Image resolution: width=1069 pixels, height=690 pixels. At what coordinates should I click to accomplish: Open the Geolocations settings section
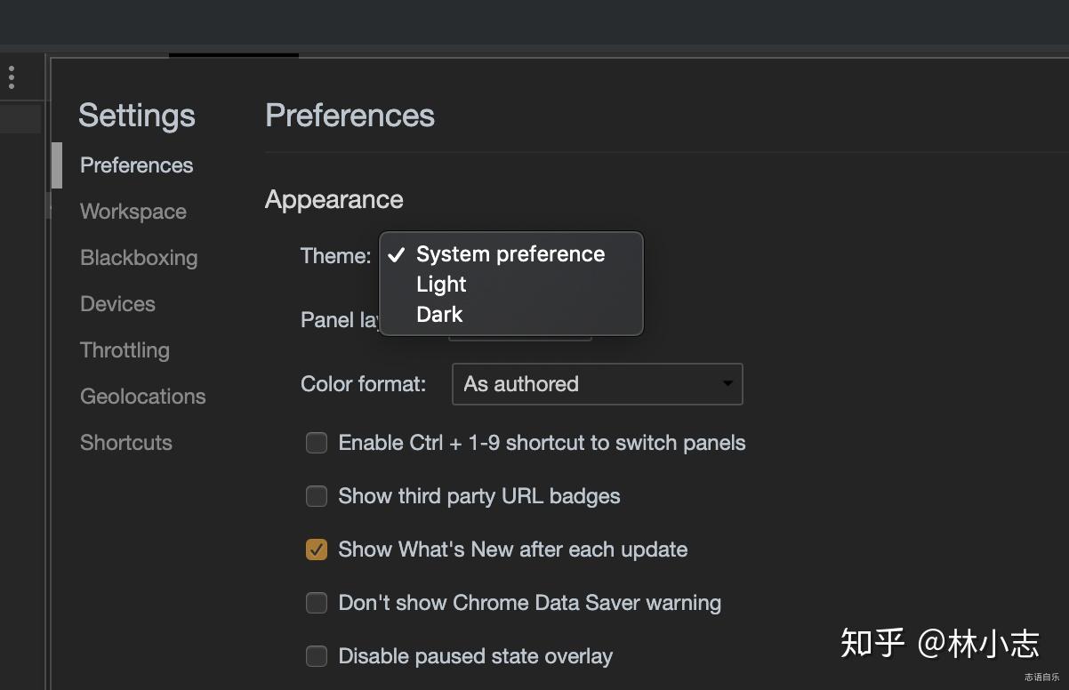coord(142,396)
